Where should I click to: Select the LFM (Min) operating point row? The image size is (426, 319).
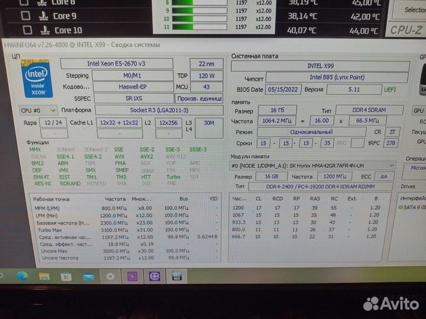click(x=126, y=216)
